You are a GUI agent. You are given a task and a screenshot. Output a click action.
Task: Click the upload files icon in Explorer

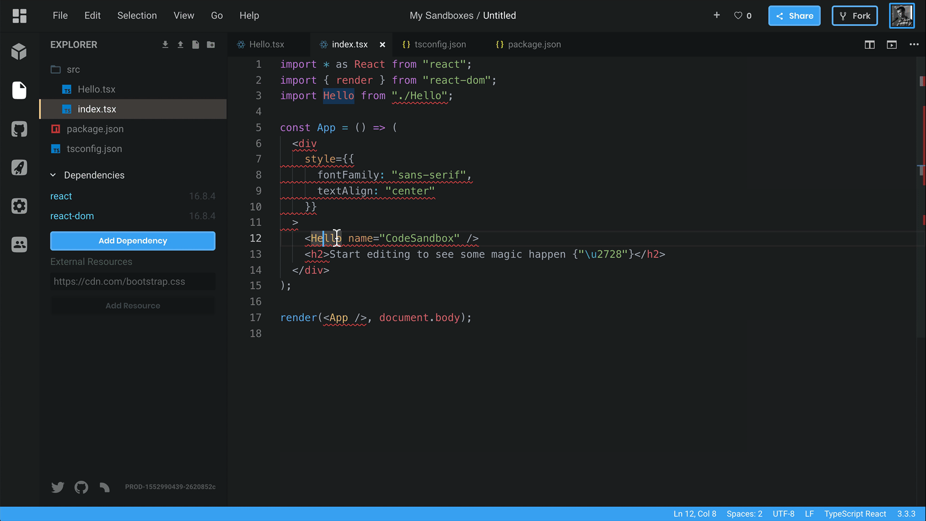(x=180, y=45)
